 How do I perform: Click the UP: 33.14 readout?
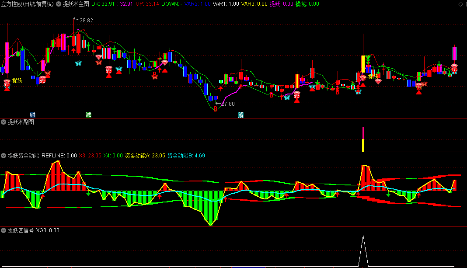click(147, 4)
